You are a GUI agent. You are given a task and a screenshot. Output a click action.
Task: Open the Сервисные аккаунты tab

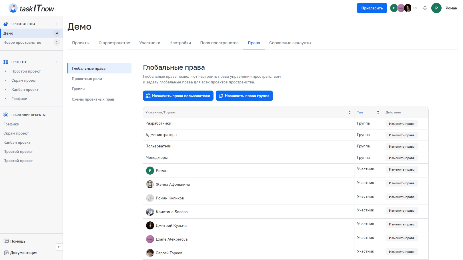[x=290, y=43]
